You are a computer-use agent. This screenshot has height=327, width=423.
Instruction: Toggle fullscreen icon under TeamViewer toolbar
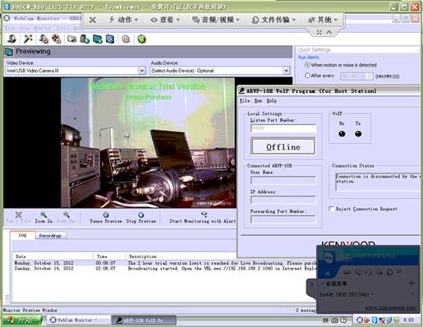319,32
